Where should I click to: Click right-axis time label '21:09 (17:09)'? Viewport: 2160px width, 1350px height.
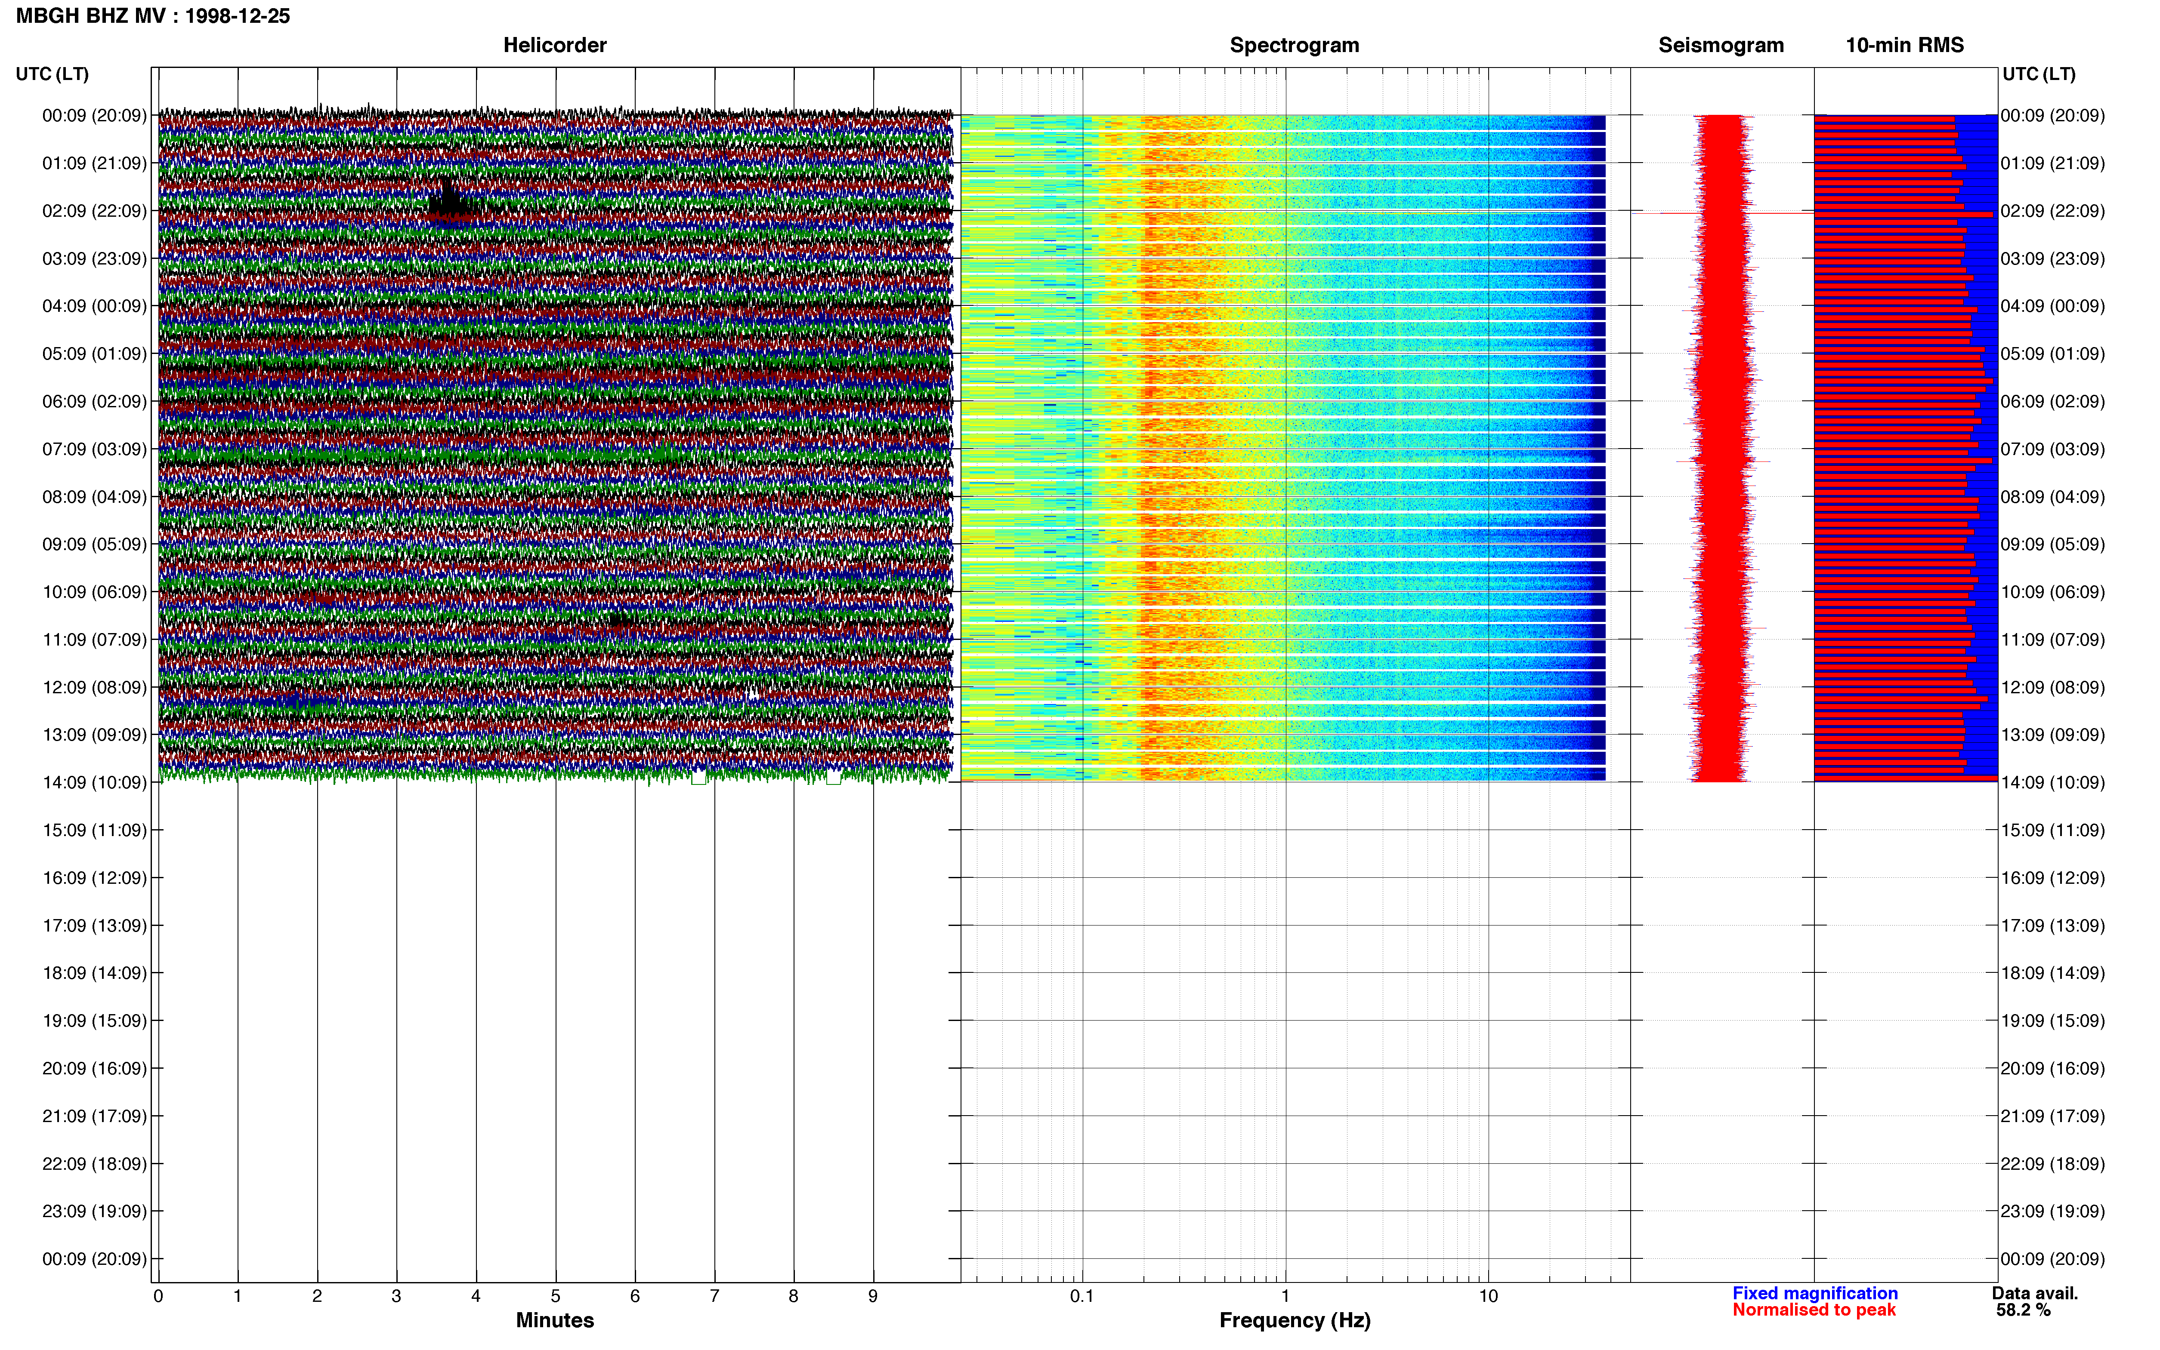coord(2053,1116)
